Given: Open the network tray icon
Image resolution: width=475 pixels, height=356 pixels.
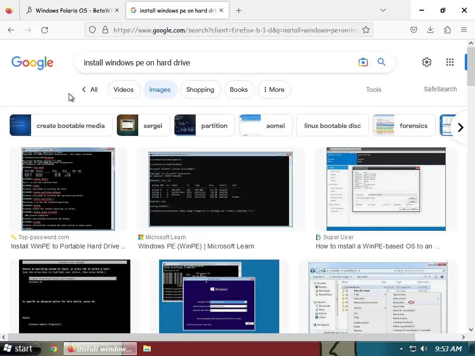Looking at the screenshot, I should [x=412, y=349].
